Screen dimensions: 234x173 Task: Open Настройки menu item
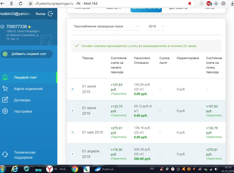click(28, 111)
